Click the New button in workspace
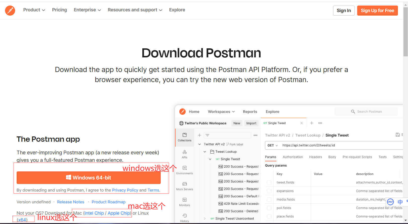The image size is (408, 224). click(x=237, y=123)
